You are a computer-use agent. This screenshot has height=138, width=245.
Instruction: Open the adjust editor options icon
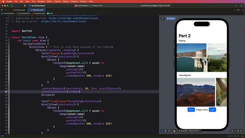click(238, 10)
